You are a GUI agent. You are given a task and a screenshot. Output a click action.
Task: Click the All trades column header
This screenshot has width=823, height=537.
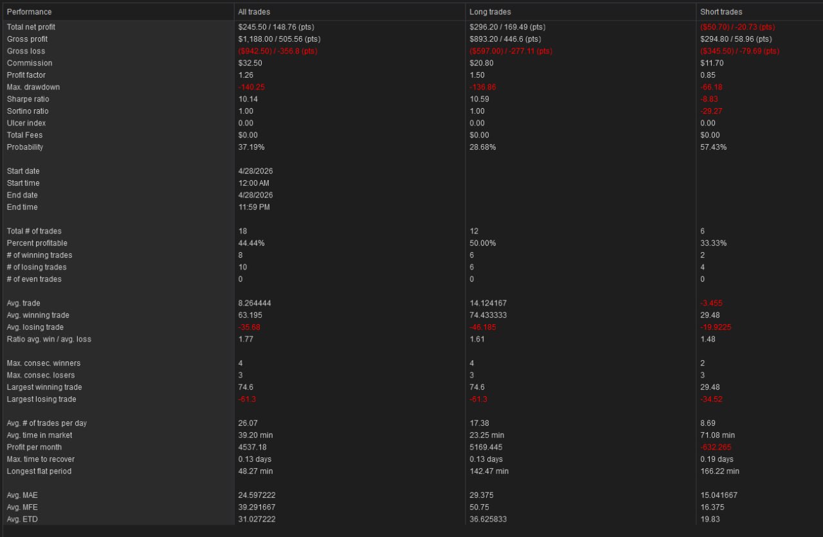[x=254, y=12]
